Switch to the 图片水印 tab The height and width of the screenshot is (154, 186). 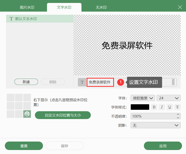(x=27, y=7)
